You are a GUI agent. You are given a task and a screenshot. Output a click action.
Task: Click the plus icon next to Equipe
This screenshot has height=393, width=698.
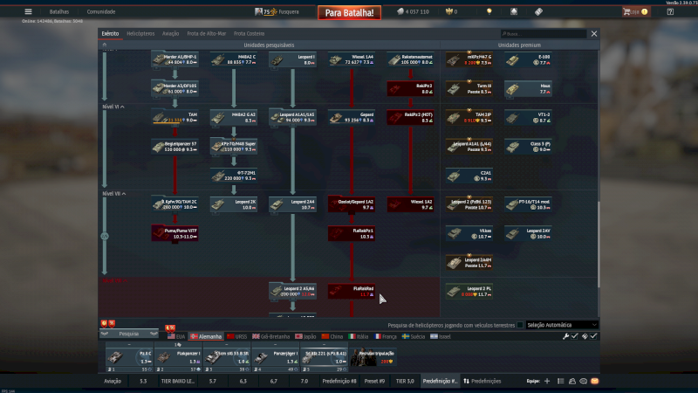pyautogui.click(x=547, y=382)
